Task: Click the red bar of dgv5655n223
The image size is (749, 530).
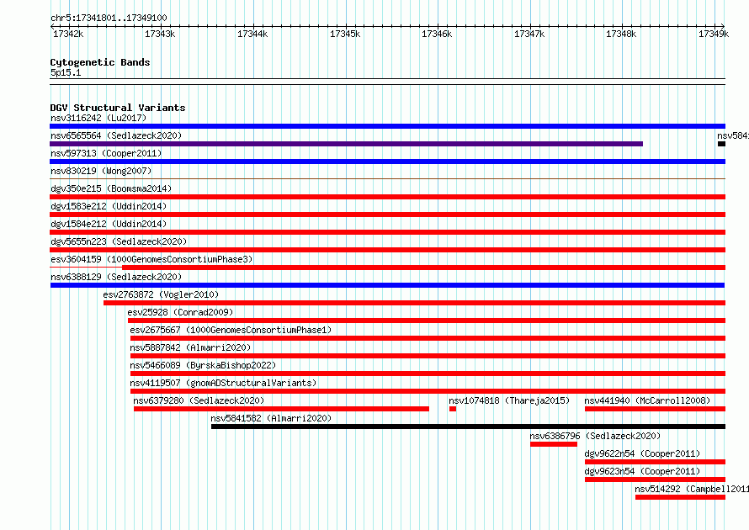Action: [x=387, y=250]
